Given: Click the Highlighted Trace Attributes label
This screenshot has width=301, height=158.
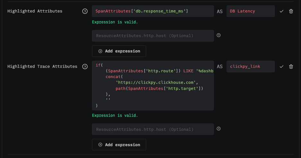Looking at the screenshot, I should pyautogui.click(x=42, y=67).
